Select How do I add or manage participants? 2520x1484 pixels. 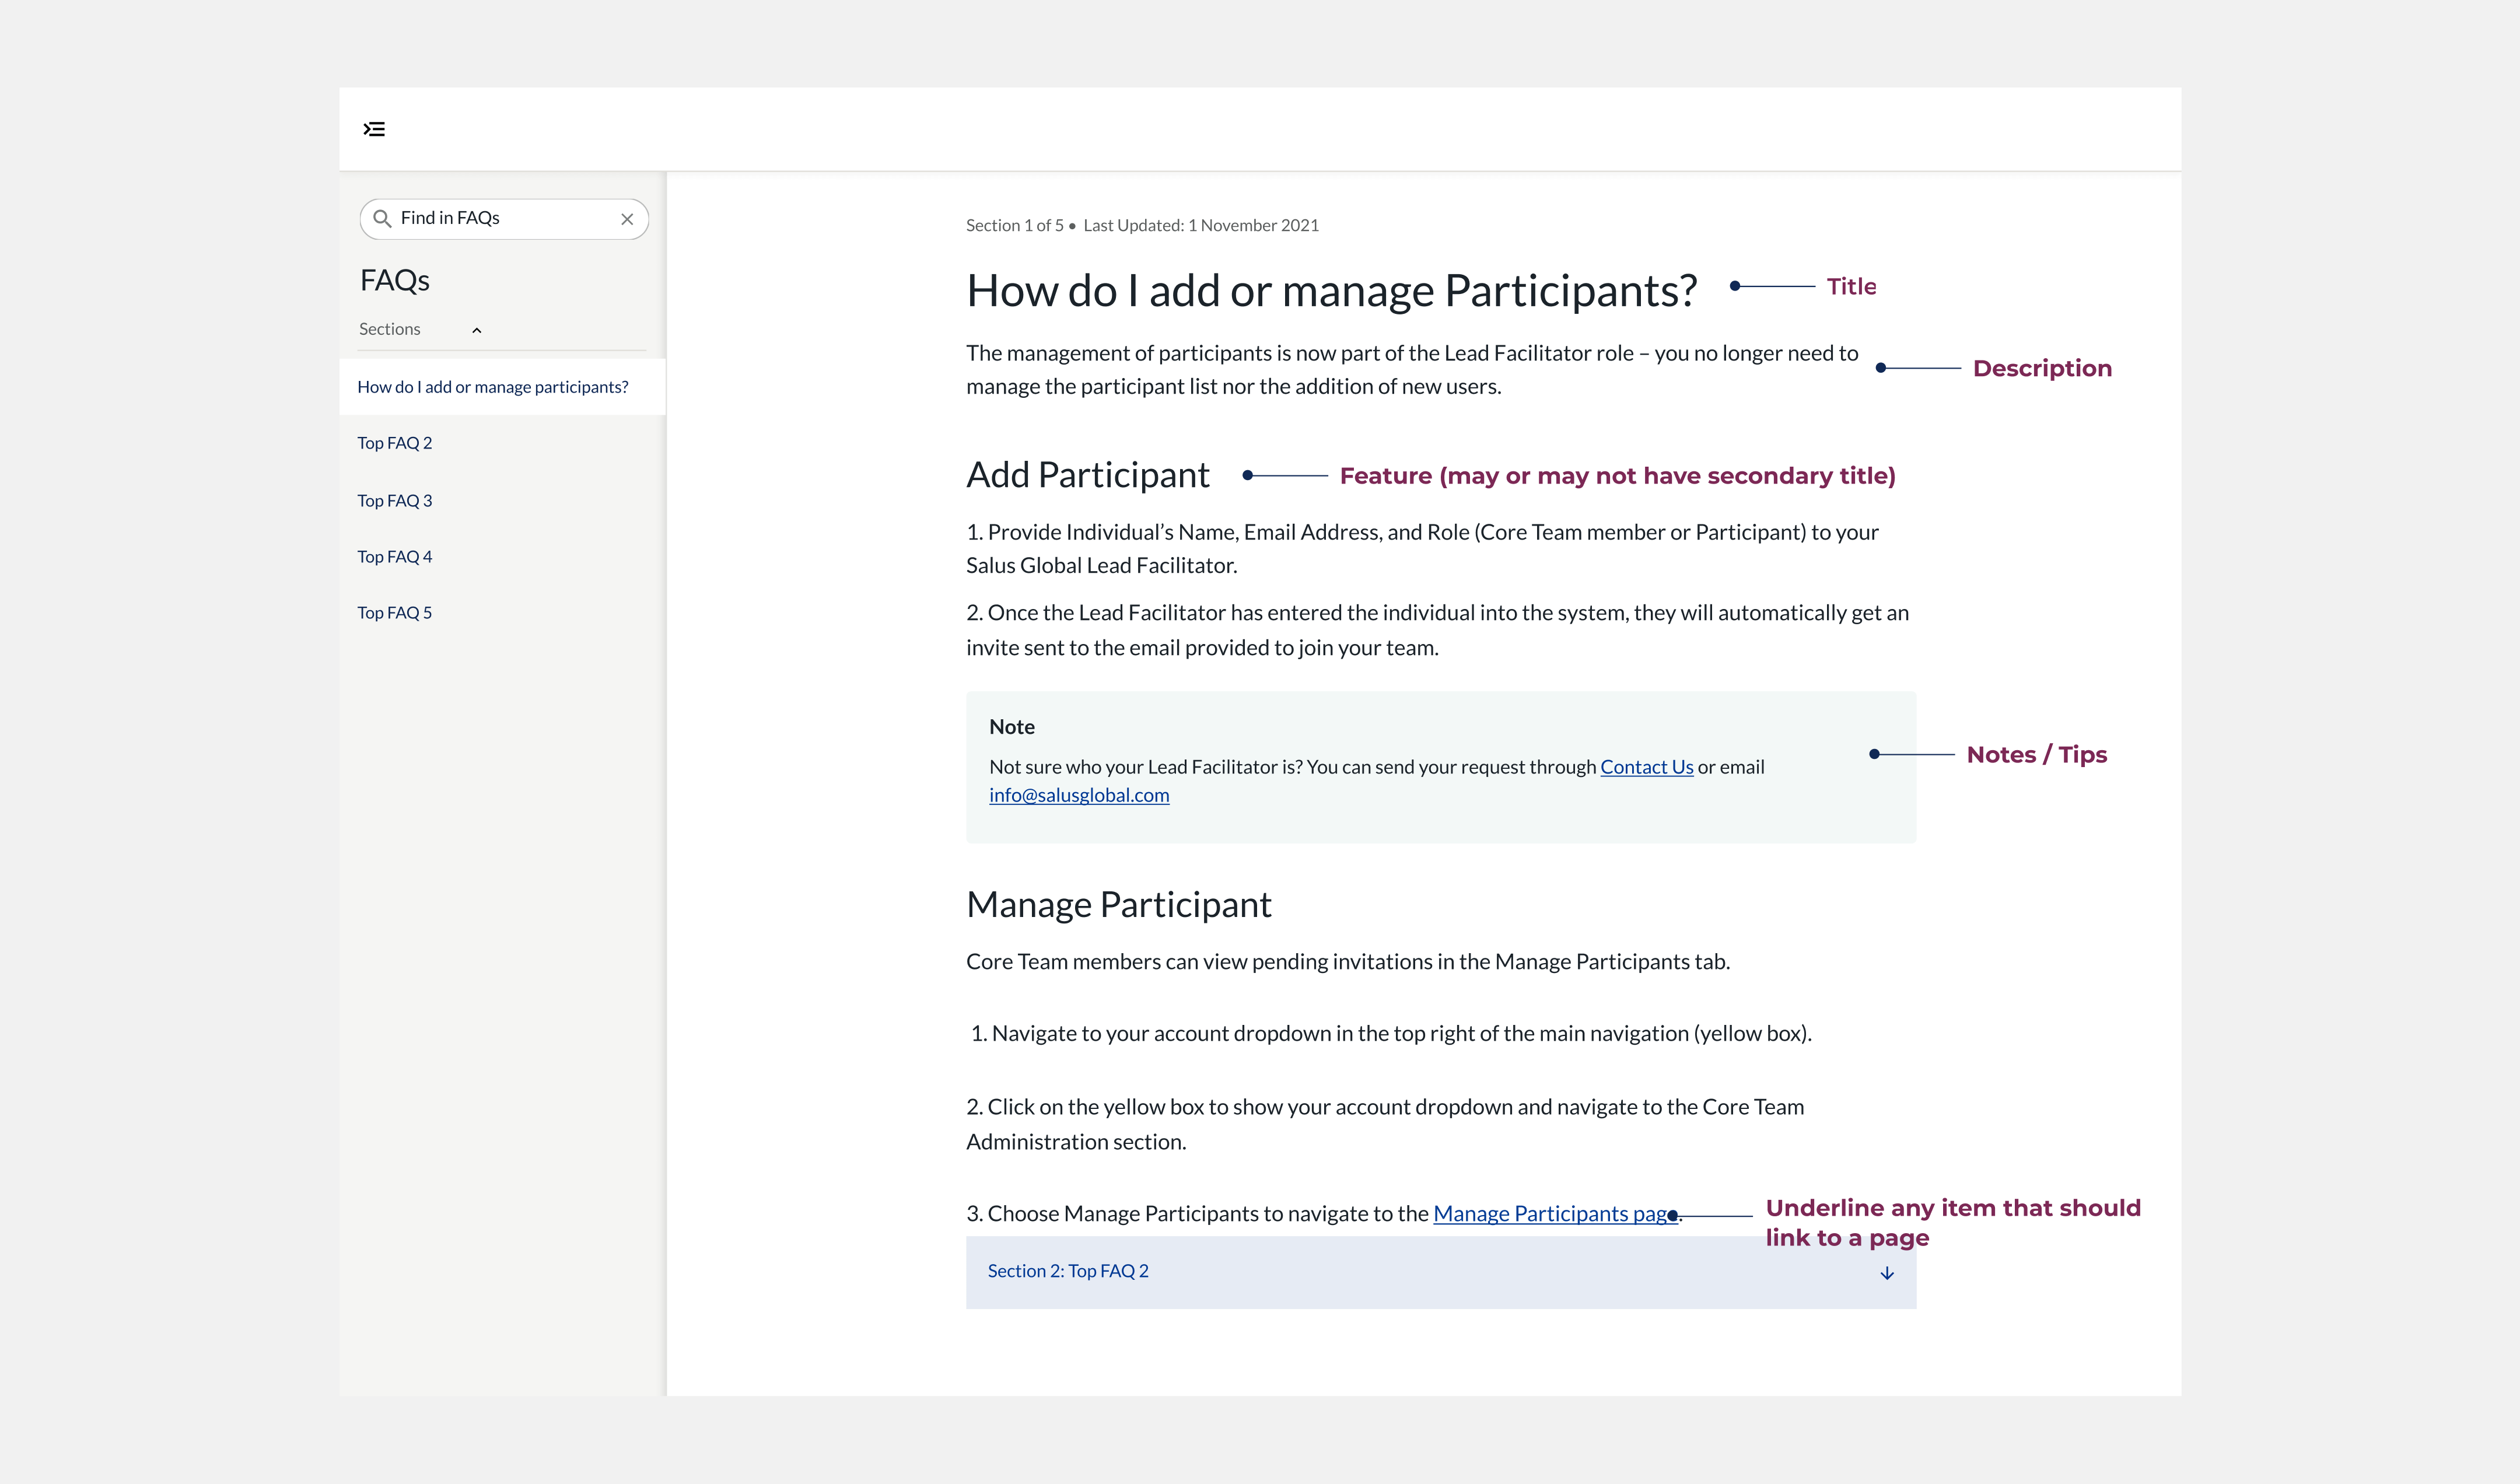tap(492, 387)
